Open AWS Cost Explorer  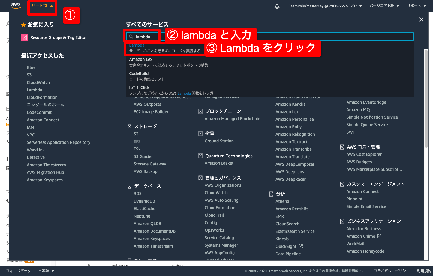(364, 154)
